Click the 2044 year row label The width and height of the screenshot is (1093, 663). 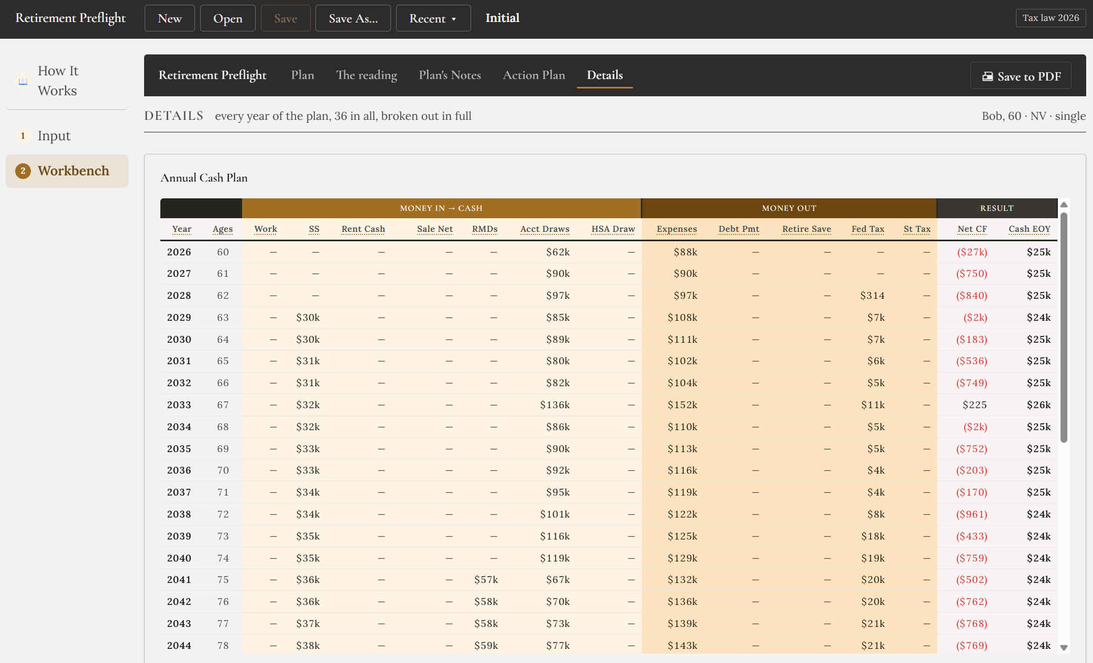[179, 646]
